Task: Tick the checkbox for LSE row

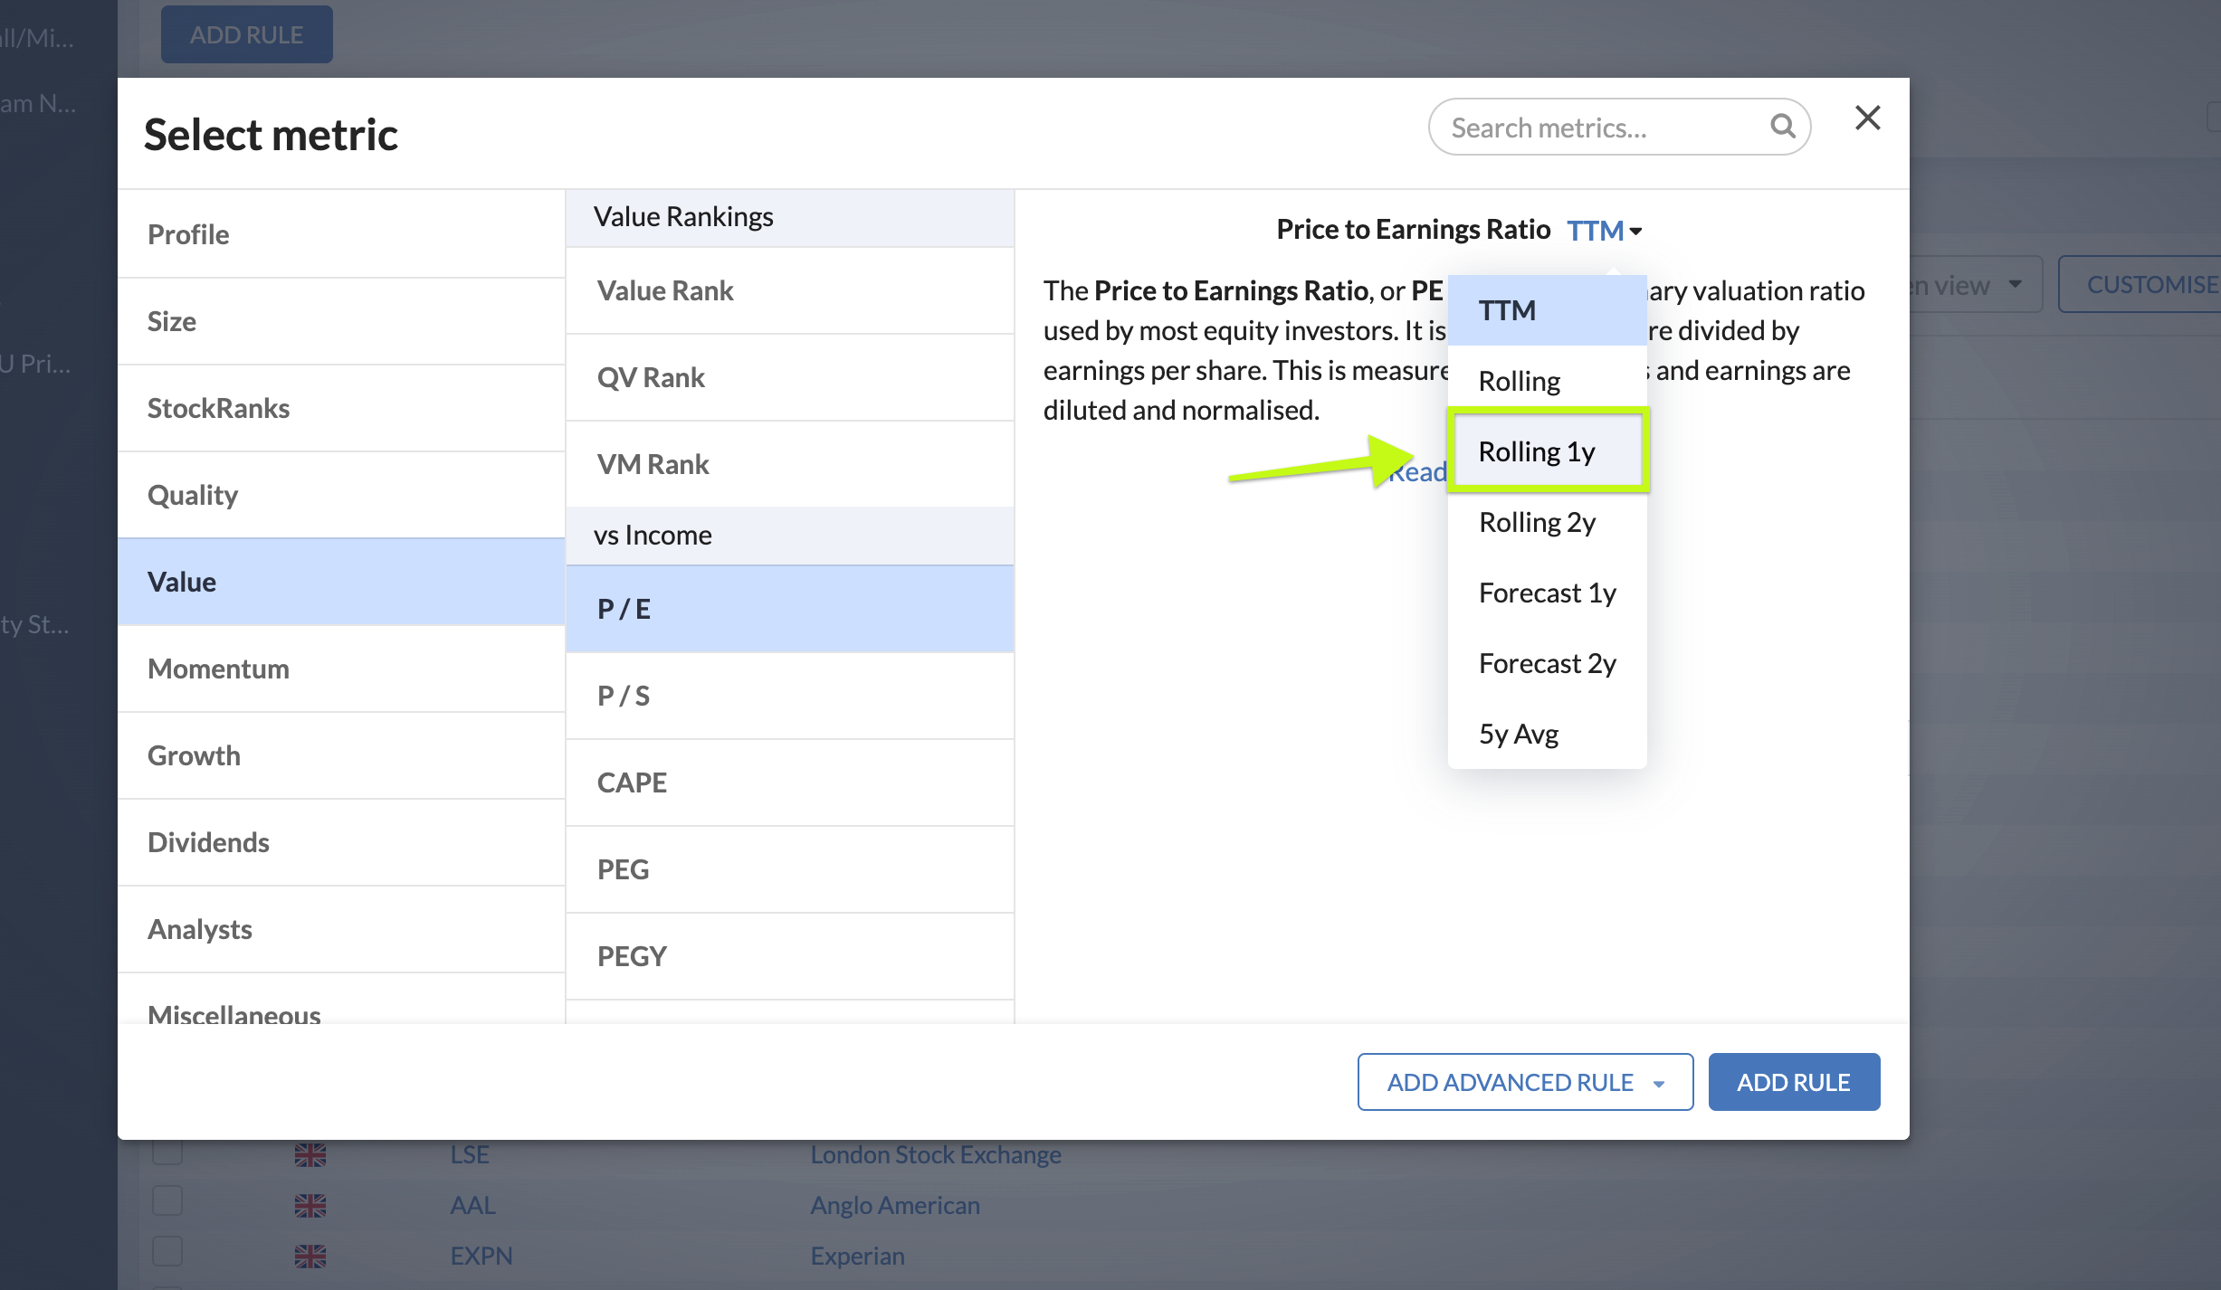Action: click(167, 1152)
